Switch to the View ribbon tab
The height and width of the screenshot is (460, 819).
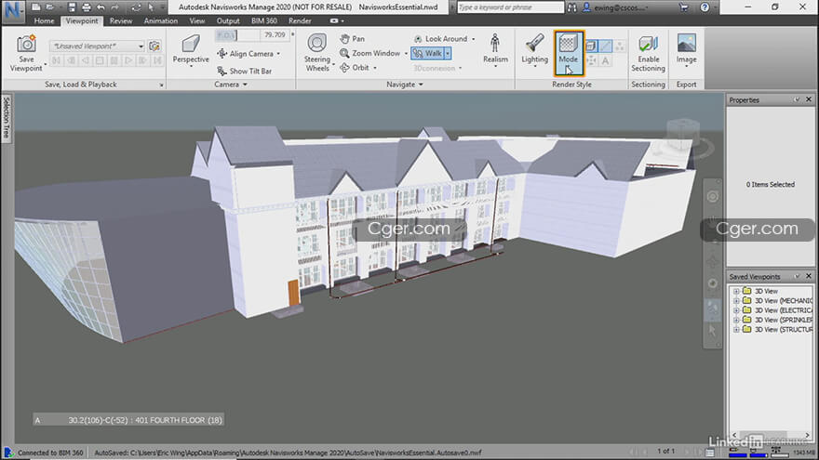pos(197,20)
